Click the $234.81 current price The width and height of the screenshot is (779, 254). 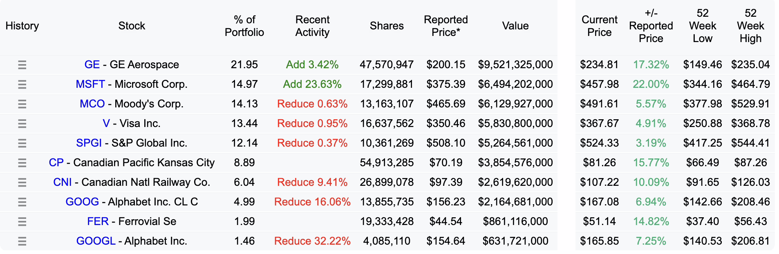click(600, 65)
